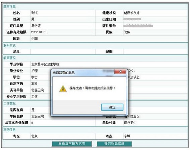
Task: Click the yellow warning icon in dialog
Action: [63, 89]
